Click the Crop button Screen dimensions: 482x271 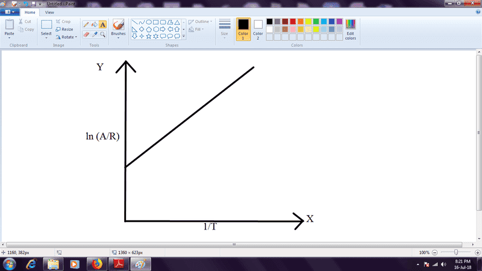click(x=63, y=22)
